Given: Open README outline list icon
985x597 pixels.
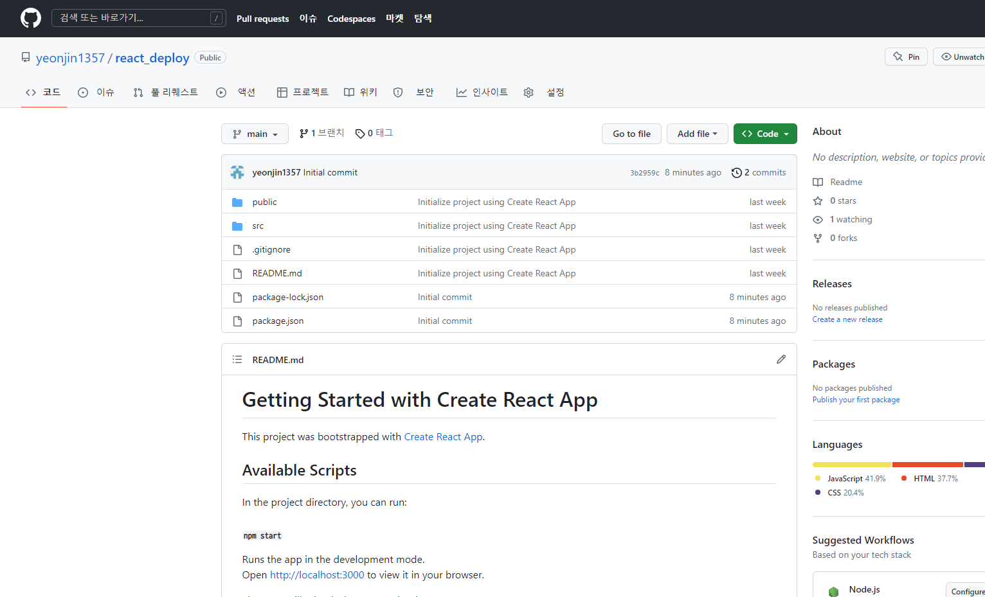Looking at the screenshot, I should [237, 359].
